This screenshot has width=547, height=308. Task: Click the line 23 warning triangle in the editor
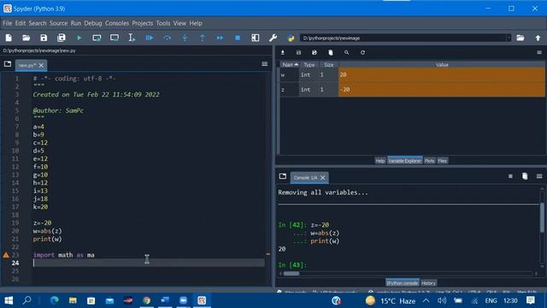click(6, 255)
